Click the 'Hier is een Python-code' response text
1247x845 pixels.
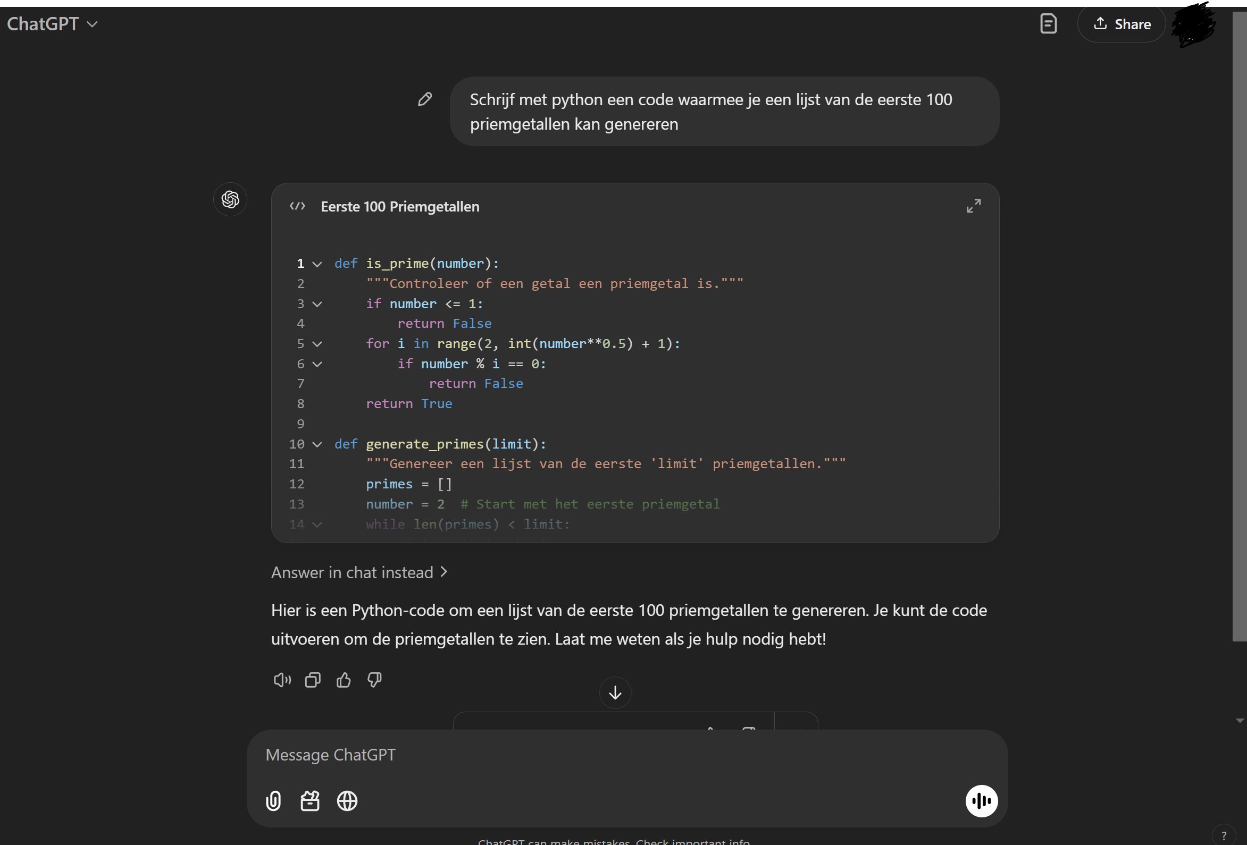629,624
